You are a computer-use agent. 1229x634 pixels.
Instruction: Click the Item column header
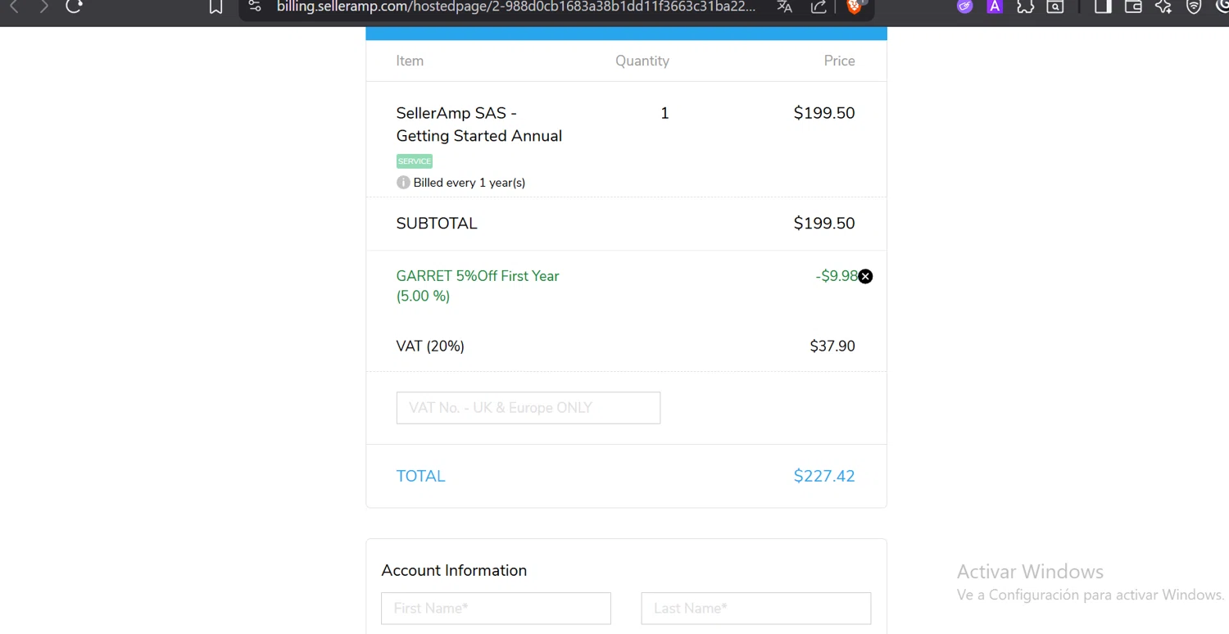point(410,61)
